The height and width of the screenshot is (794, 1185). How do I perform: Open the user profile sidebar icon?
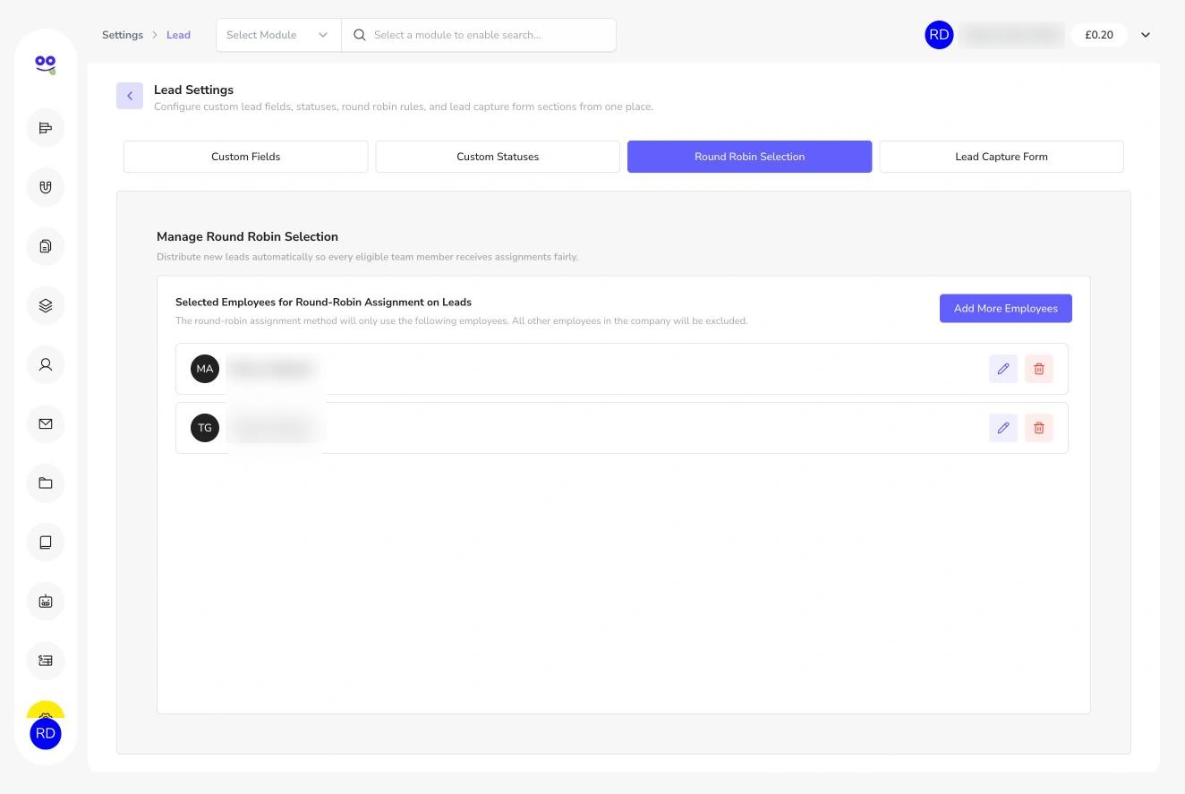(46, 364)
